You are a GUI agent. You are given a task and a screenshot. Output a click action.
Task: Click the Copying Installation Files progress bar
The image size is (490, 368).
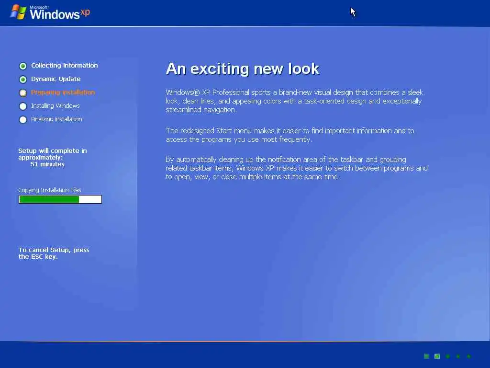pos(60,199)
